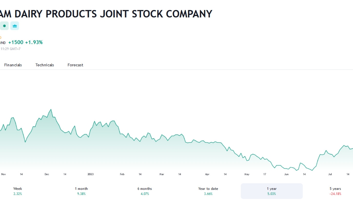Open the Financials tab
Image resolution: width=353 pixels, height=211 pixels.
click(x=13, y=65)
